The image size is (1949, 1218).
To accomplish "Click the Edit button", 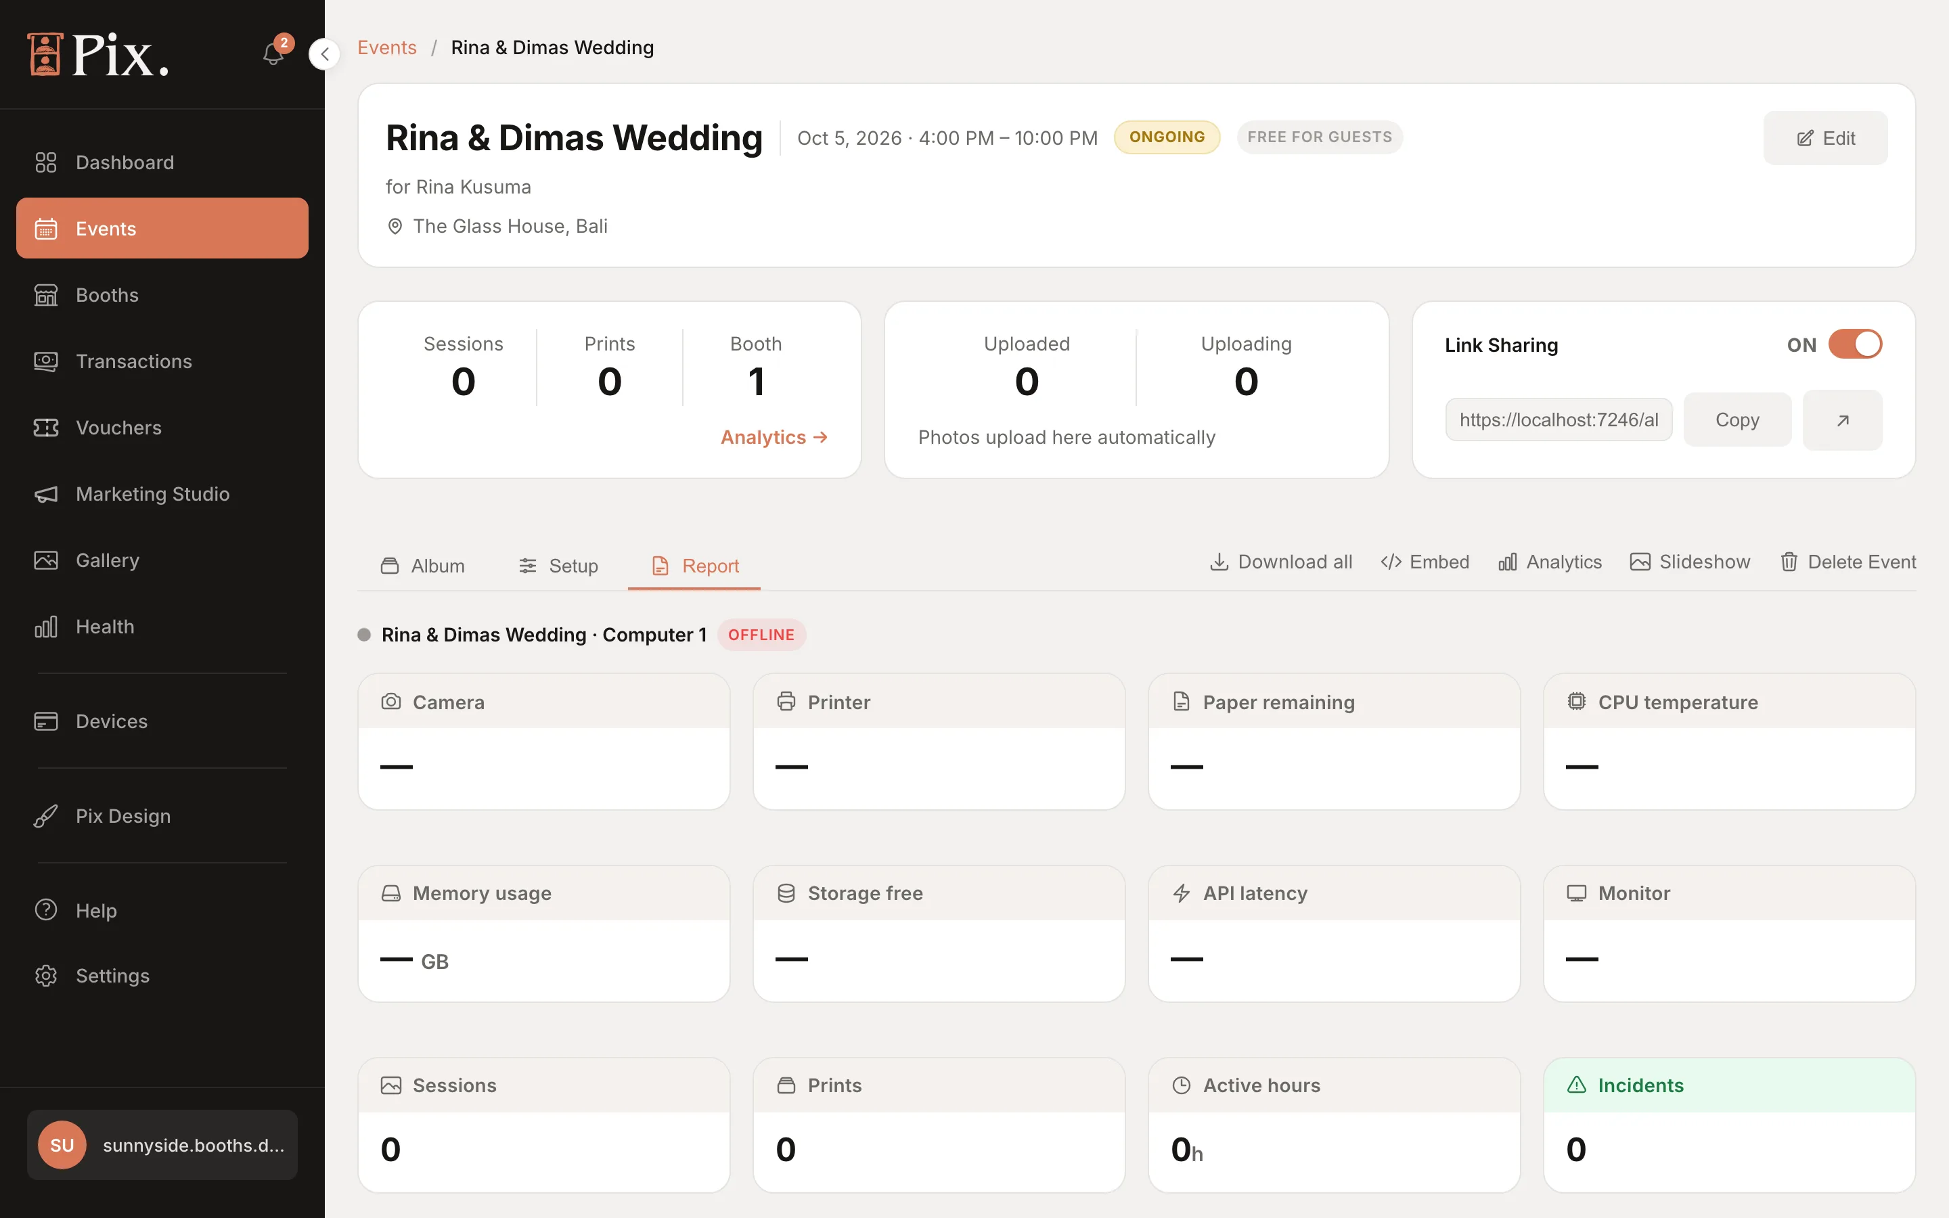I will click(x=1825, y=138).
